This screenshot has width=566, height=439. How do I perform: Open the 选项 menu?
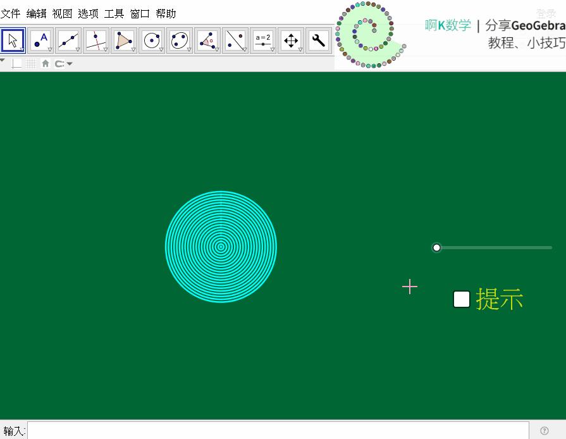pos(88,13)
